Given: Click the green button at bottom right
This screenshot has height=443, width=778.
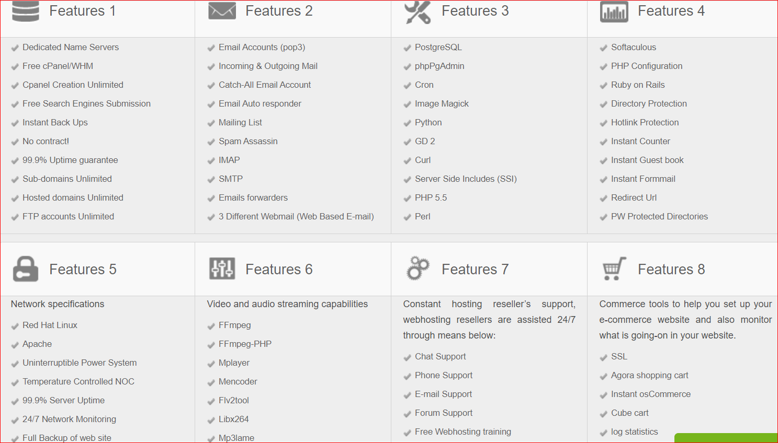Looking at the screenshot, I should click(x=726, y=438).
